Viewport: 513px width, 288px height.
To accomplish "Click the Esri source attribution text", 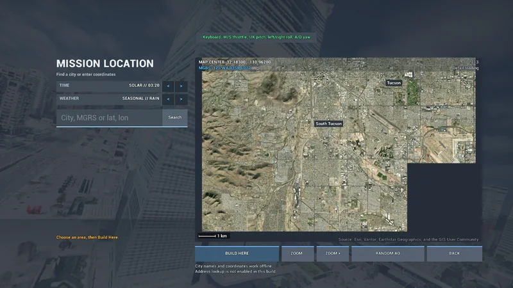I will 408,239.
